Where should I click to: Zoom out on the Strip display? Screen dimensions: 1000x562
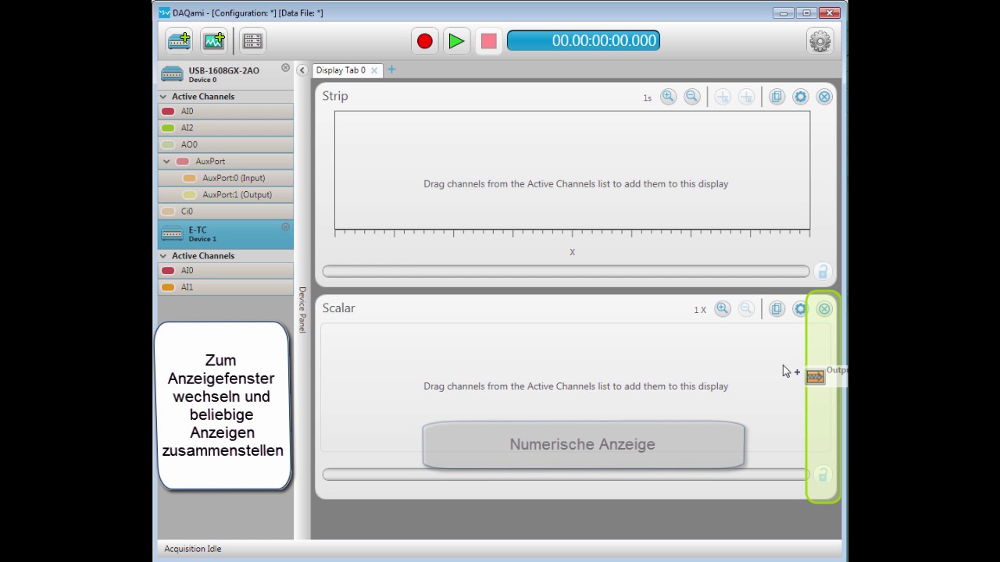point(691,97)
